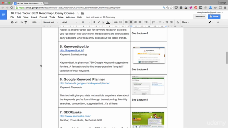
Task: Click the Comments button
Action: (199, 16)
